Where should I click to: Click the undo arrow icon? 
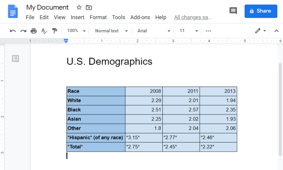pyautogui.click(x=12, y=31)
